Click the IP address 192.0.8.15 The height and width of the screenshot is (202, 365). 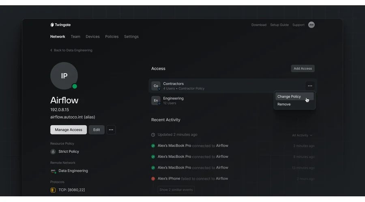(x=60, y=110)
